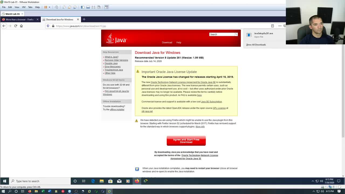345x194 pixels.
Task: Click guest Windows Start button
Action: [x=4, y=181]
